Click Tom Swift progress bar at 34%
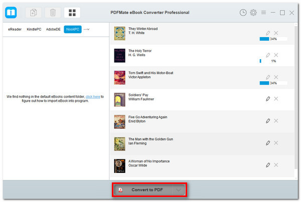 (273, 83)
